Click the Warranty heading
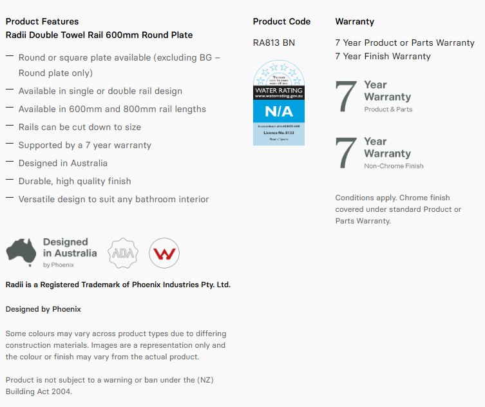 pos(354,21)
